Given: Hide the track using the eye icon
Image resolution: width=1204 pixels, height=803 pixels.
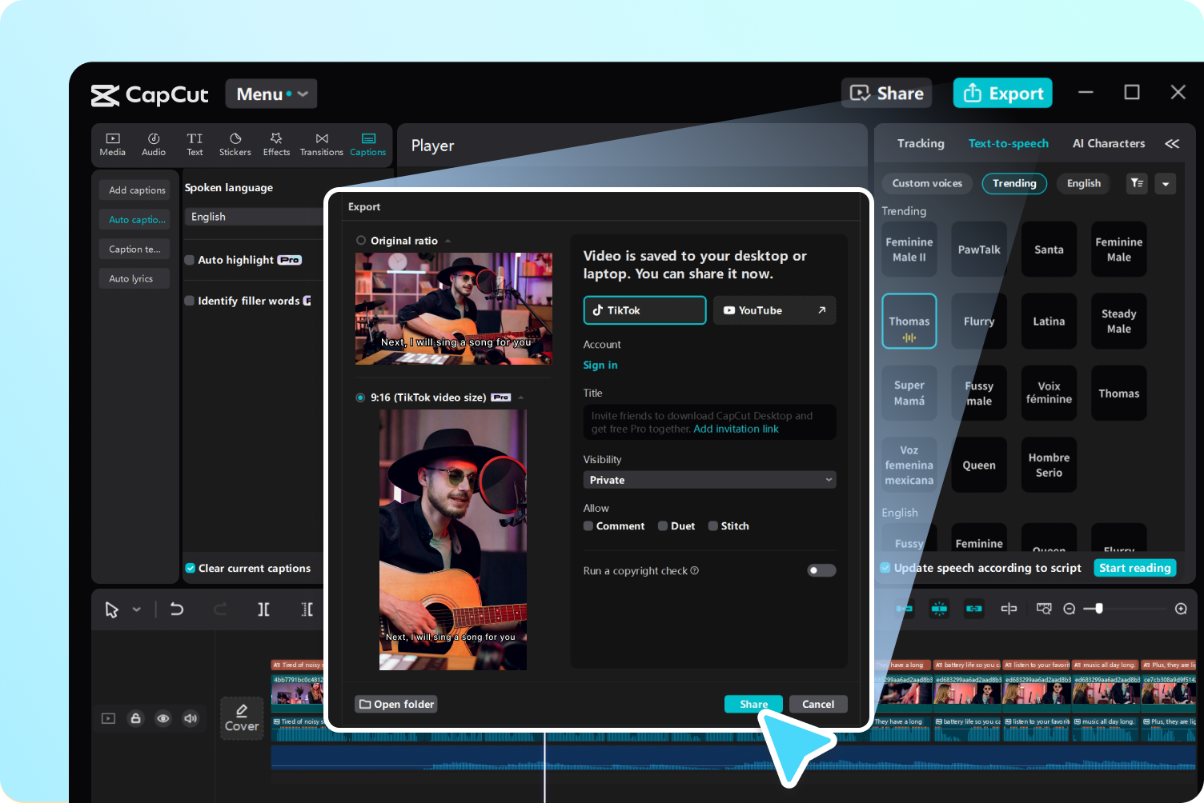Looking at the screenshot, I should click(x=163, y=718).
